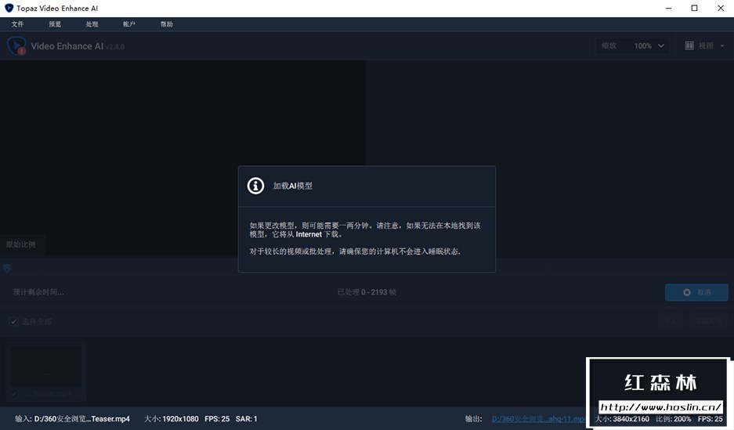Open the 视图 view layout dropdown
Image resolution: width=734 pixels, height=430 pixels.
click(704, 46)
